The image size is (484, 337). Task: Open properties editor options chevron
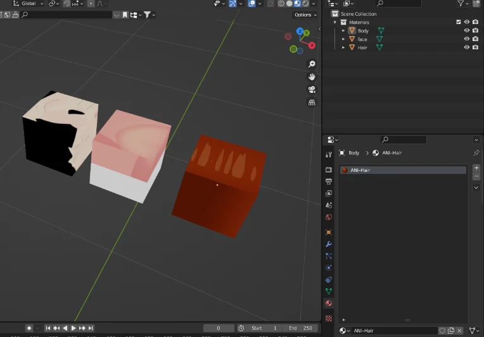[x=476, y=140]
